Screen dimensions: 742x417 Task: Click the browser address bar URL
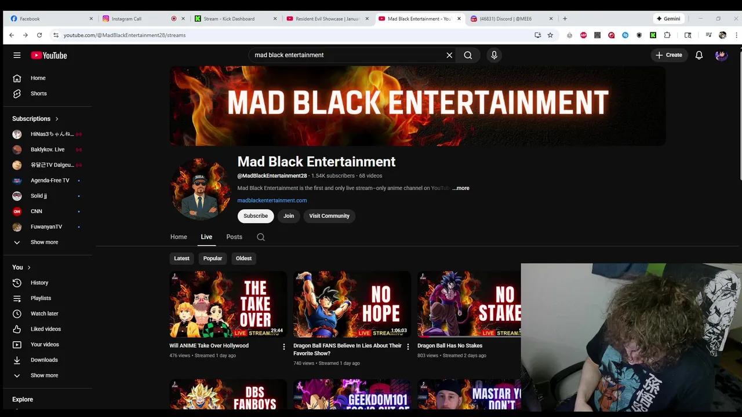[x=125, y=35]
